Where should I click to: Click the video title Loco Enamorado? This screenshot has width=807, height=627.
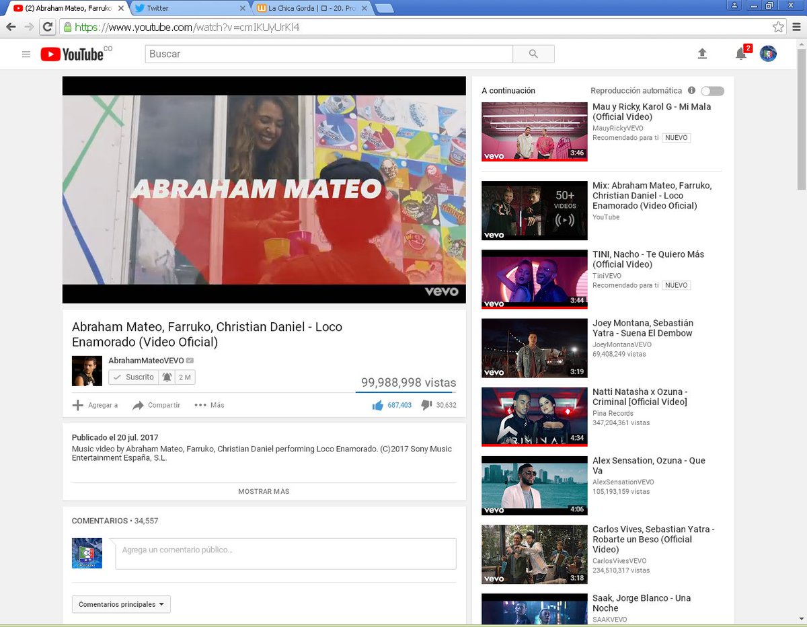207,334
